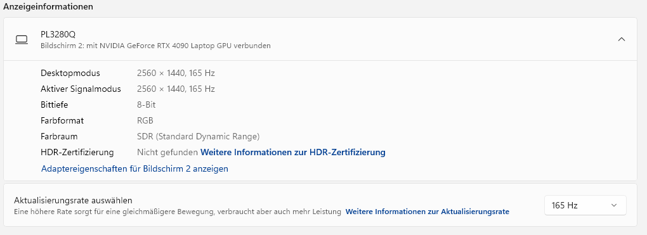The height and width of the screenshot is (235, 647).
Task: Click the monitor icon beside PL3280Q
Action: (x=21, y=39)
